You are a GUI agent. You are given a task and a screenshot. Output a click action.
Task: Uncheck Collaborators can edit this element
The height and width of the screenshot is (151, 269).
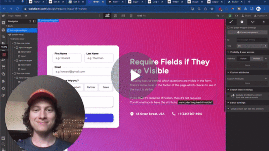(x=228, y=109)
